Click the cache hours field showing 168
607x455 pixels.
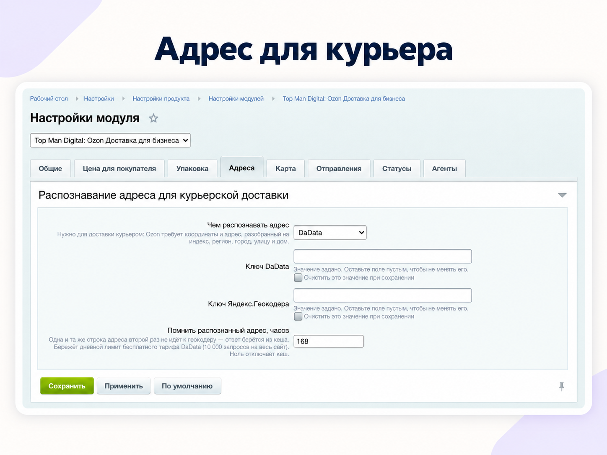click(329, 341)
